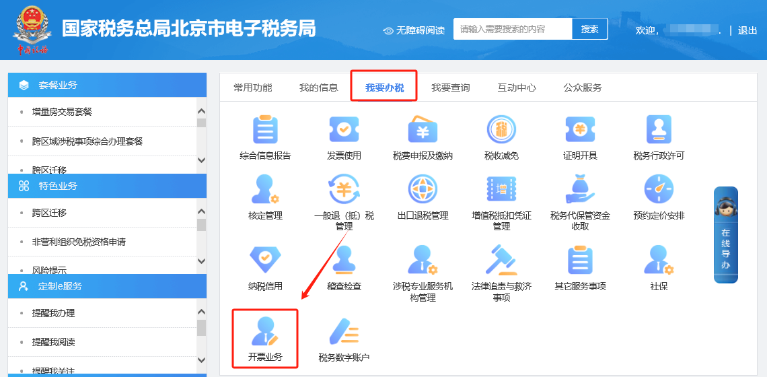Image resolution: width=767 pixels, height=377 pixels.
Task: Open 非营利组织免税资格申请 link
Action: 79,242
